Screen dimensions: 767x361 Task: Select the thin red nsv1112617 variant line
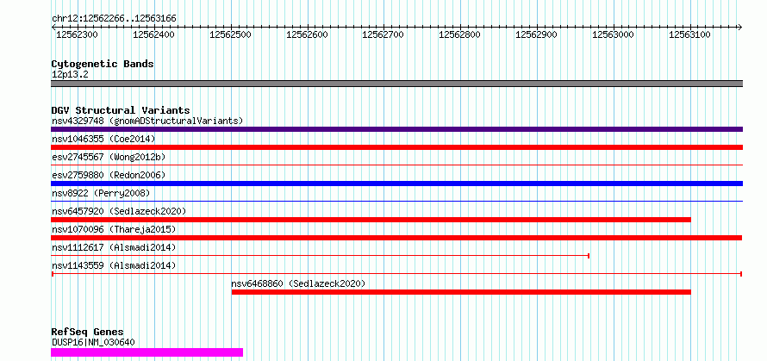coord(320,255)
